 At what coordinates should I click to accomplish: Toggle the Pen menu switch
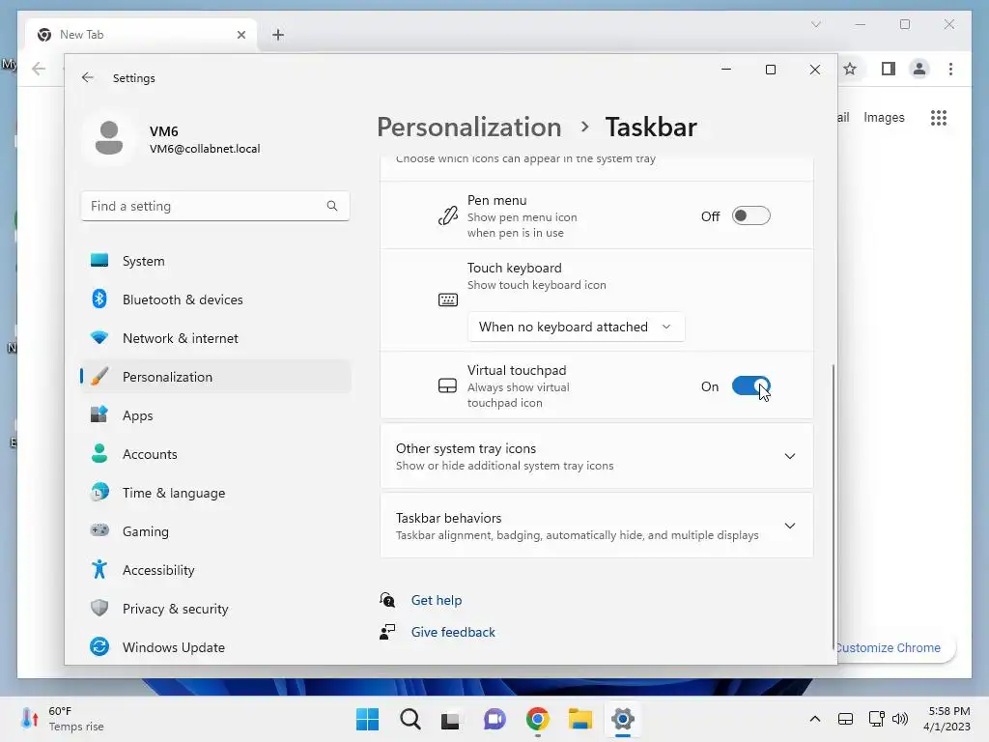pos(750,215)
